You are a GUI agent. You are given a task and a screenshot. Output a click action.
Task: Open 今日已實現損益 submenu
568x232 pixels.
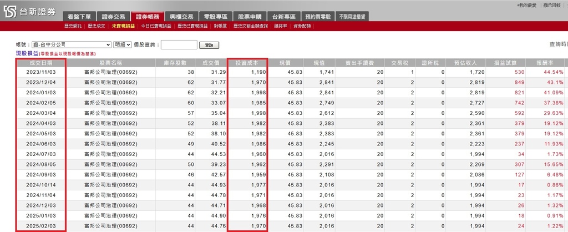(156, 26)
